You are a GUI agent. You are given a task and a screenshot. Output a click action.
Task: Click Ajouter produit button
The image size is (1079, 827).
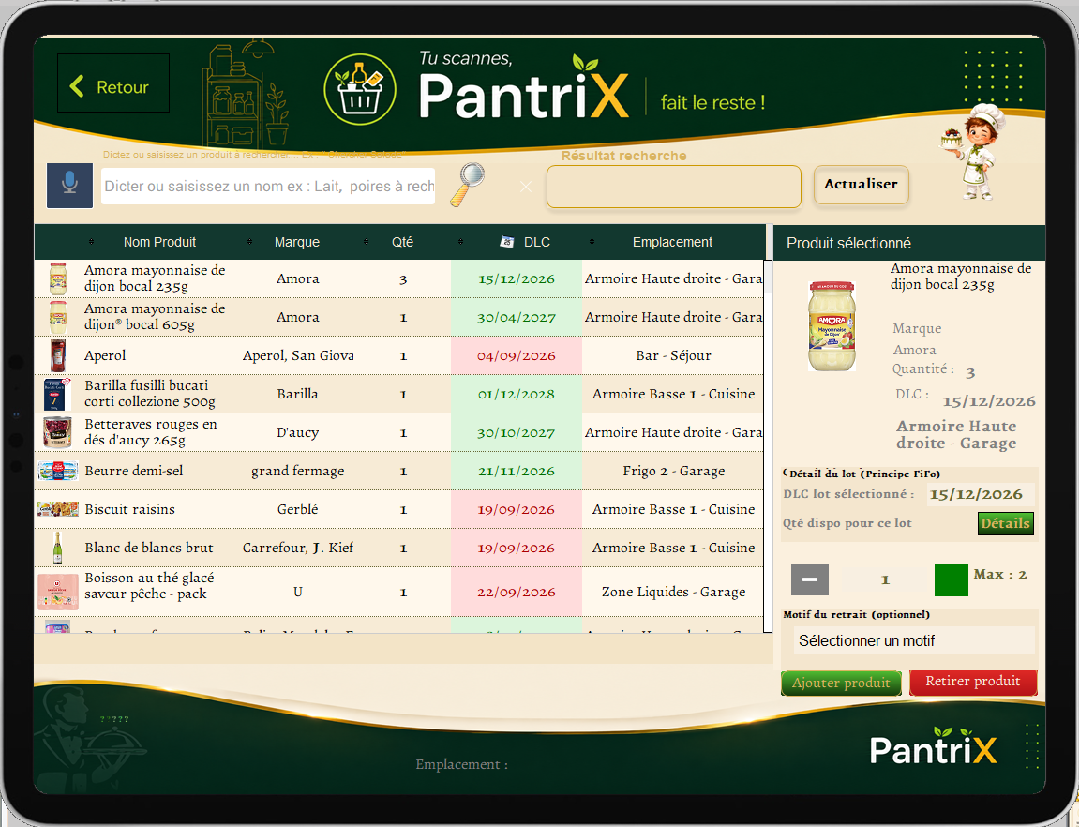pos(841,683)
